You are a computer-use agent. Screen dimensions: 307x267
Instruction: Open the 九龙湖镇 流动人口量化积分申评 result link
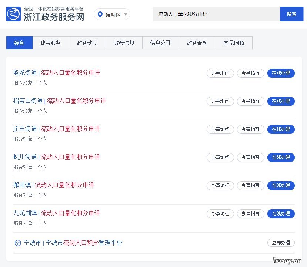tap(56, 213)
